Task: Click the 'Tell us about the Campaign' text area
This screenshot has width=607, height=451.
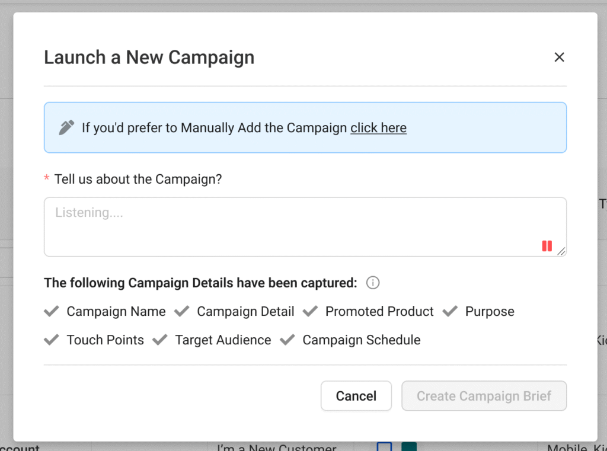Action: 305,227
